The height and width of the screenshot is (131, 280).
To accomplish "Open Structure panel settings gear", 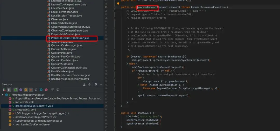I will [96, 84].
